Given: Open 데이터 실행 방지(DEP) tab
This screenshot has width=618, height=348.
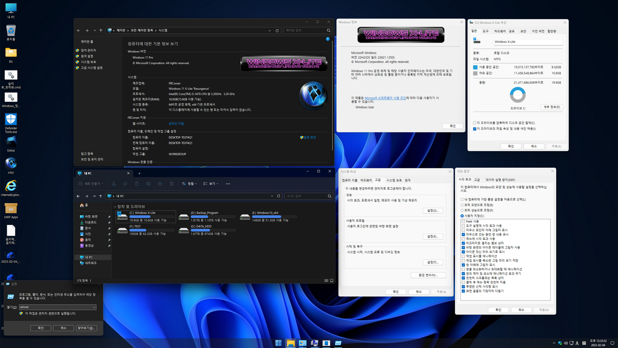Looking at the screenshot, I should tap(500, 180).
